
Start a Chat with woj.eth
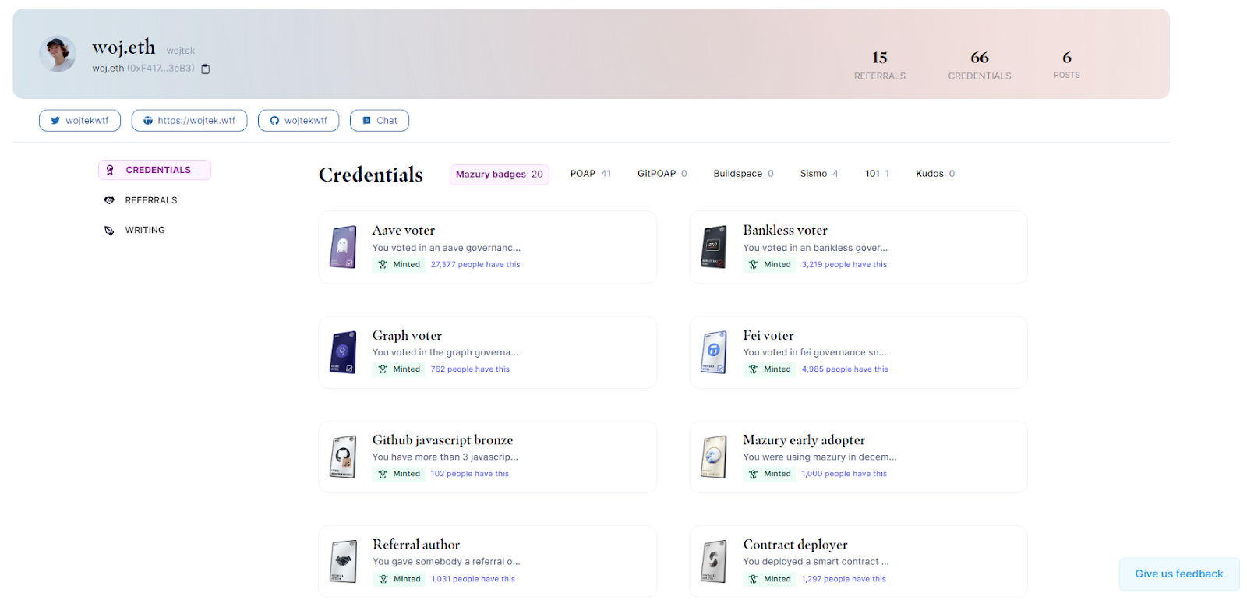tap(380, 121)
